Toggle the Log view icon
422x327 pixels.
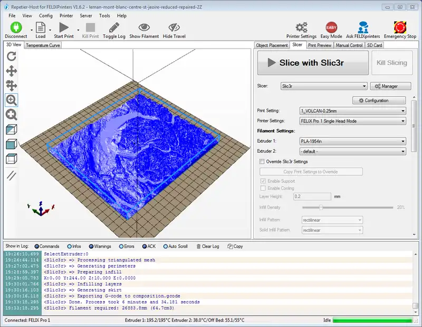[x=114, y=27]
